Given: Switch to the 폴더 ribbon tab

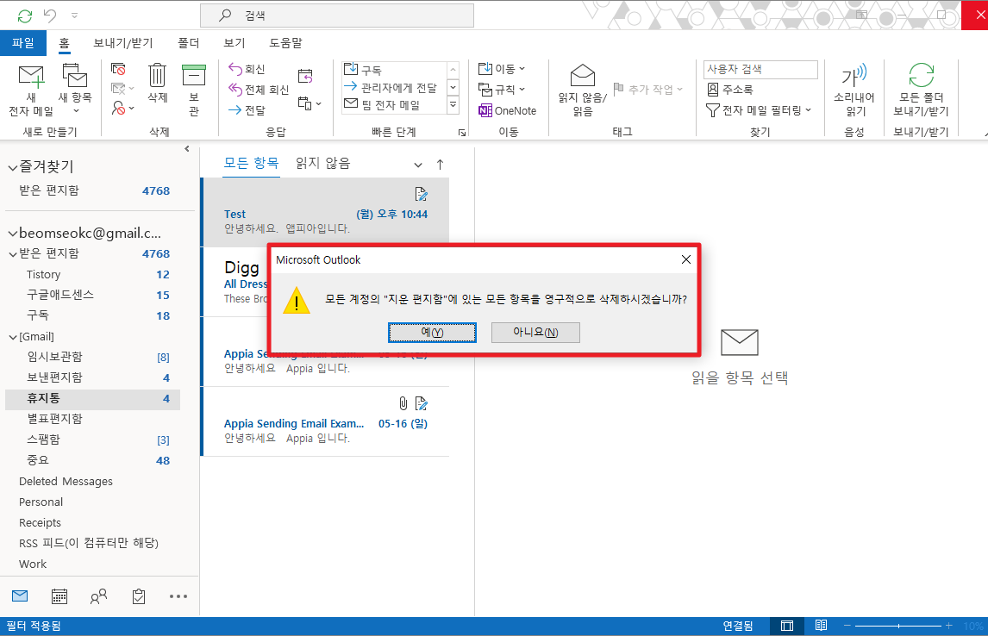Looking at the screenshot, I should click(x=189, y=43).
